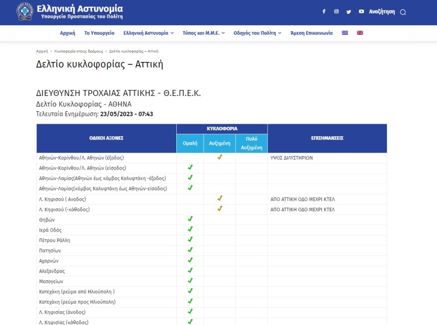Click the green checkmark for Θηβών
This screenshot has height=325, width=437.
coord(189,219)
